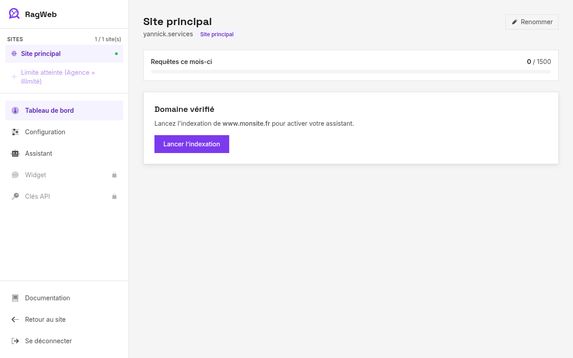Click the RagWeb brand name
573x358 pixels.
(x=41, y=14)
